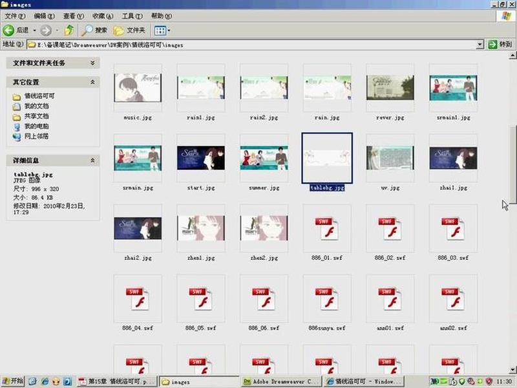This screenshot has height=388, width=517.
Task: Select the 886_01.swf Flash file icon
Action: [327, 228]
